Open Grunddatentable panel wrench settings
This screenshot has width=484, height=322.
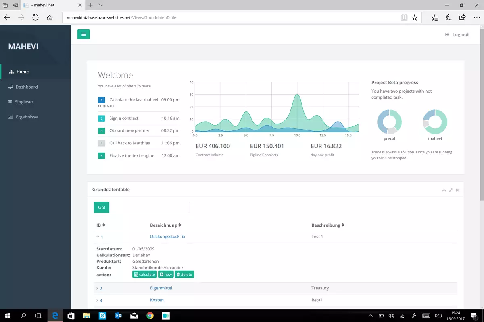tap(451, 190)
